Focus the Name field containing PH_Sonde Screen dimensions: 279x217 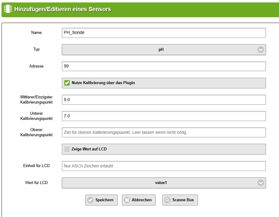tap(164, 33)
